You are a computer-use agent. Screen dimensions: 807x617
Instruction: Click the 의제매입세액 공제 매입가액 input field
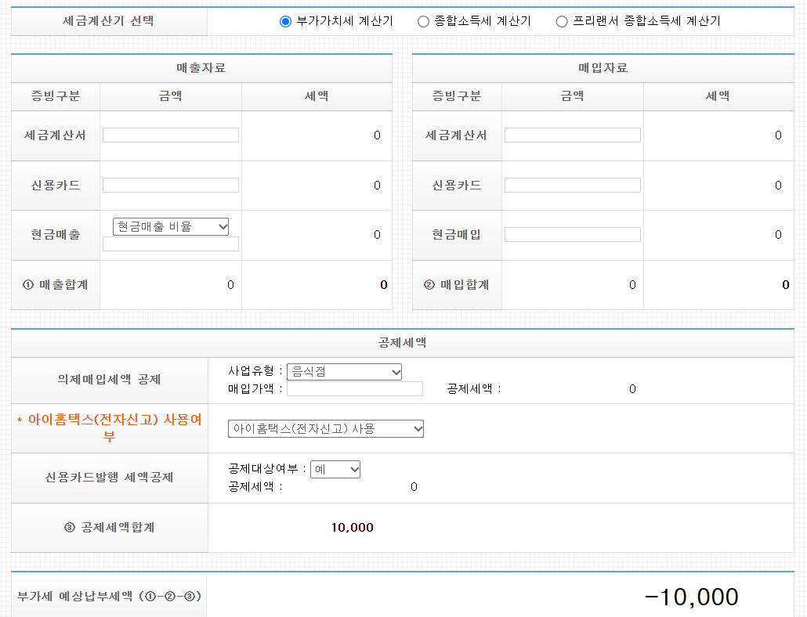(354, 388)
